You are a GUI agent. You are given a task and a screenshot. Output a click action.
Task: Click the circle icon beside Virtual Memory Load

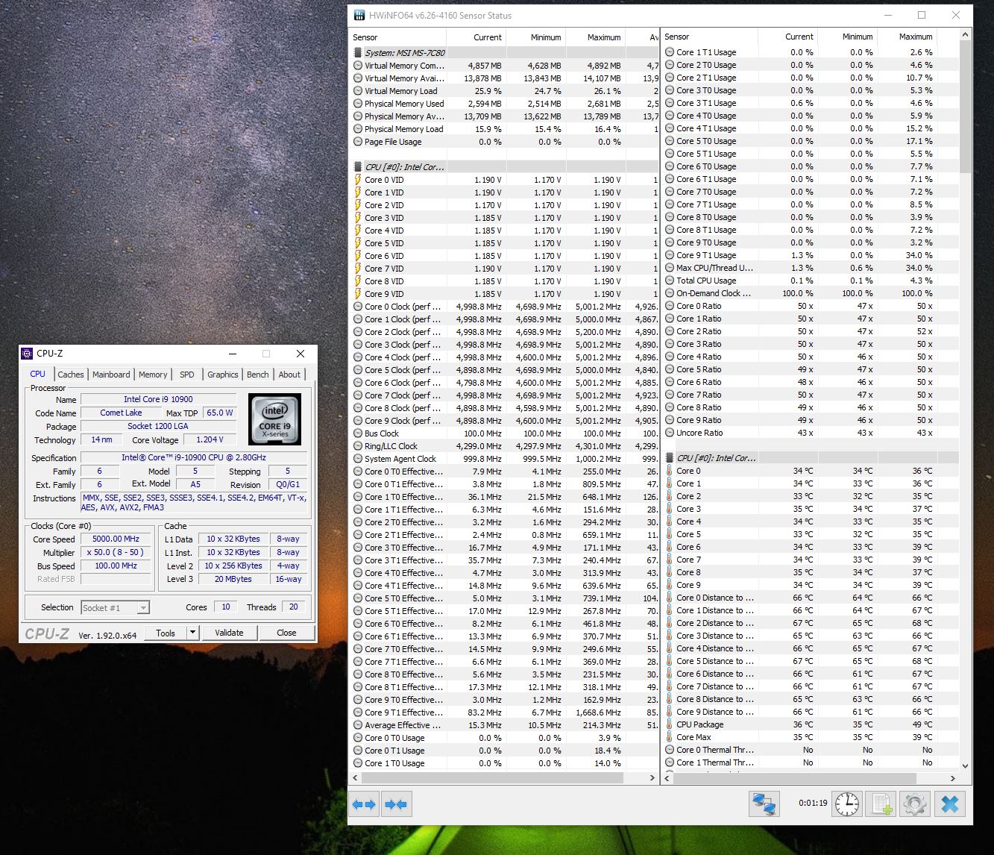[x=358, y=91]
